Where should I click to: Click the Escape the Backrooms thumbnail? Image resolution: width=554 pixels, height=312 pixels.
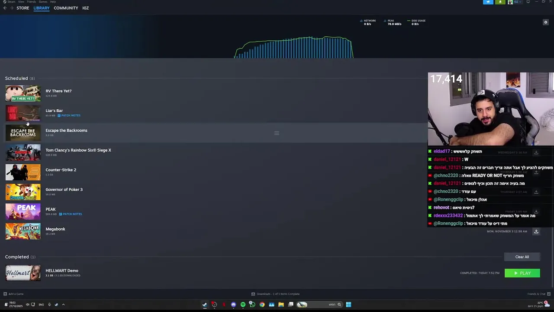(x=23, y=133)
